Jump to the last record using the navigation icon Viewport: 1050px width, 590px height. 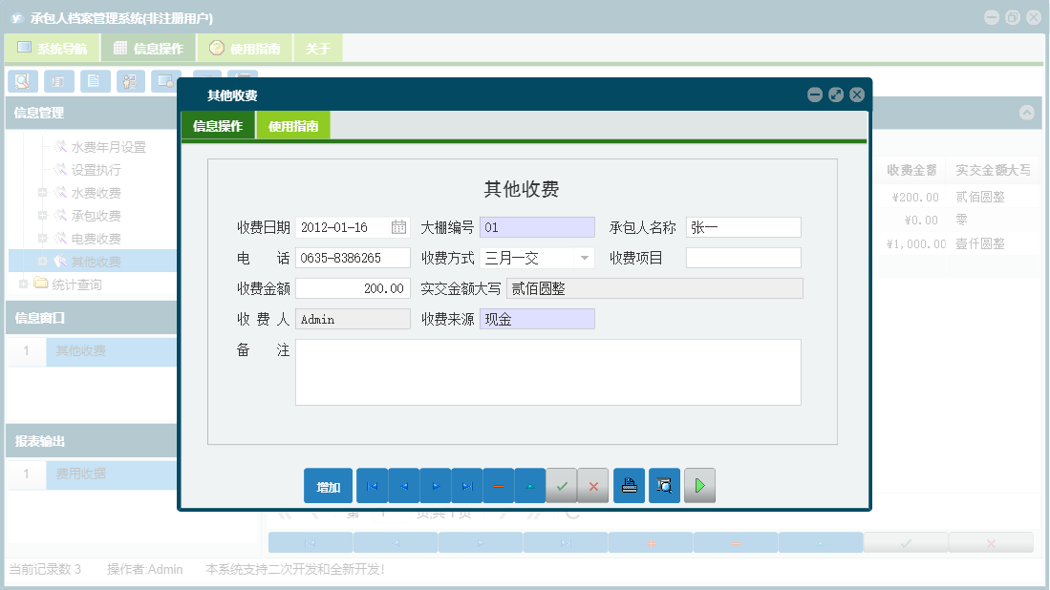click(467, 485)
